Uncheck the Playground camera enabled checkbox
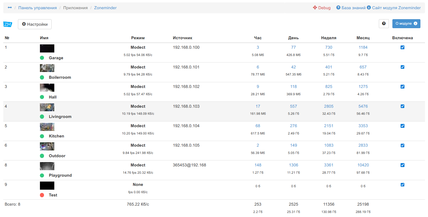 (x=402, y=165)
